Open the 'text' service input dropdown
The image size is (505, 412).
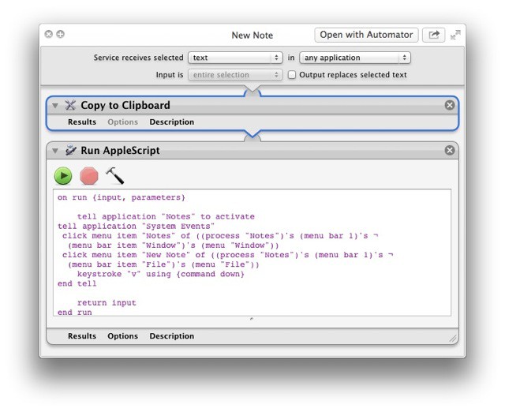point(235,58)
